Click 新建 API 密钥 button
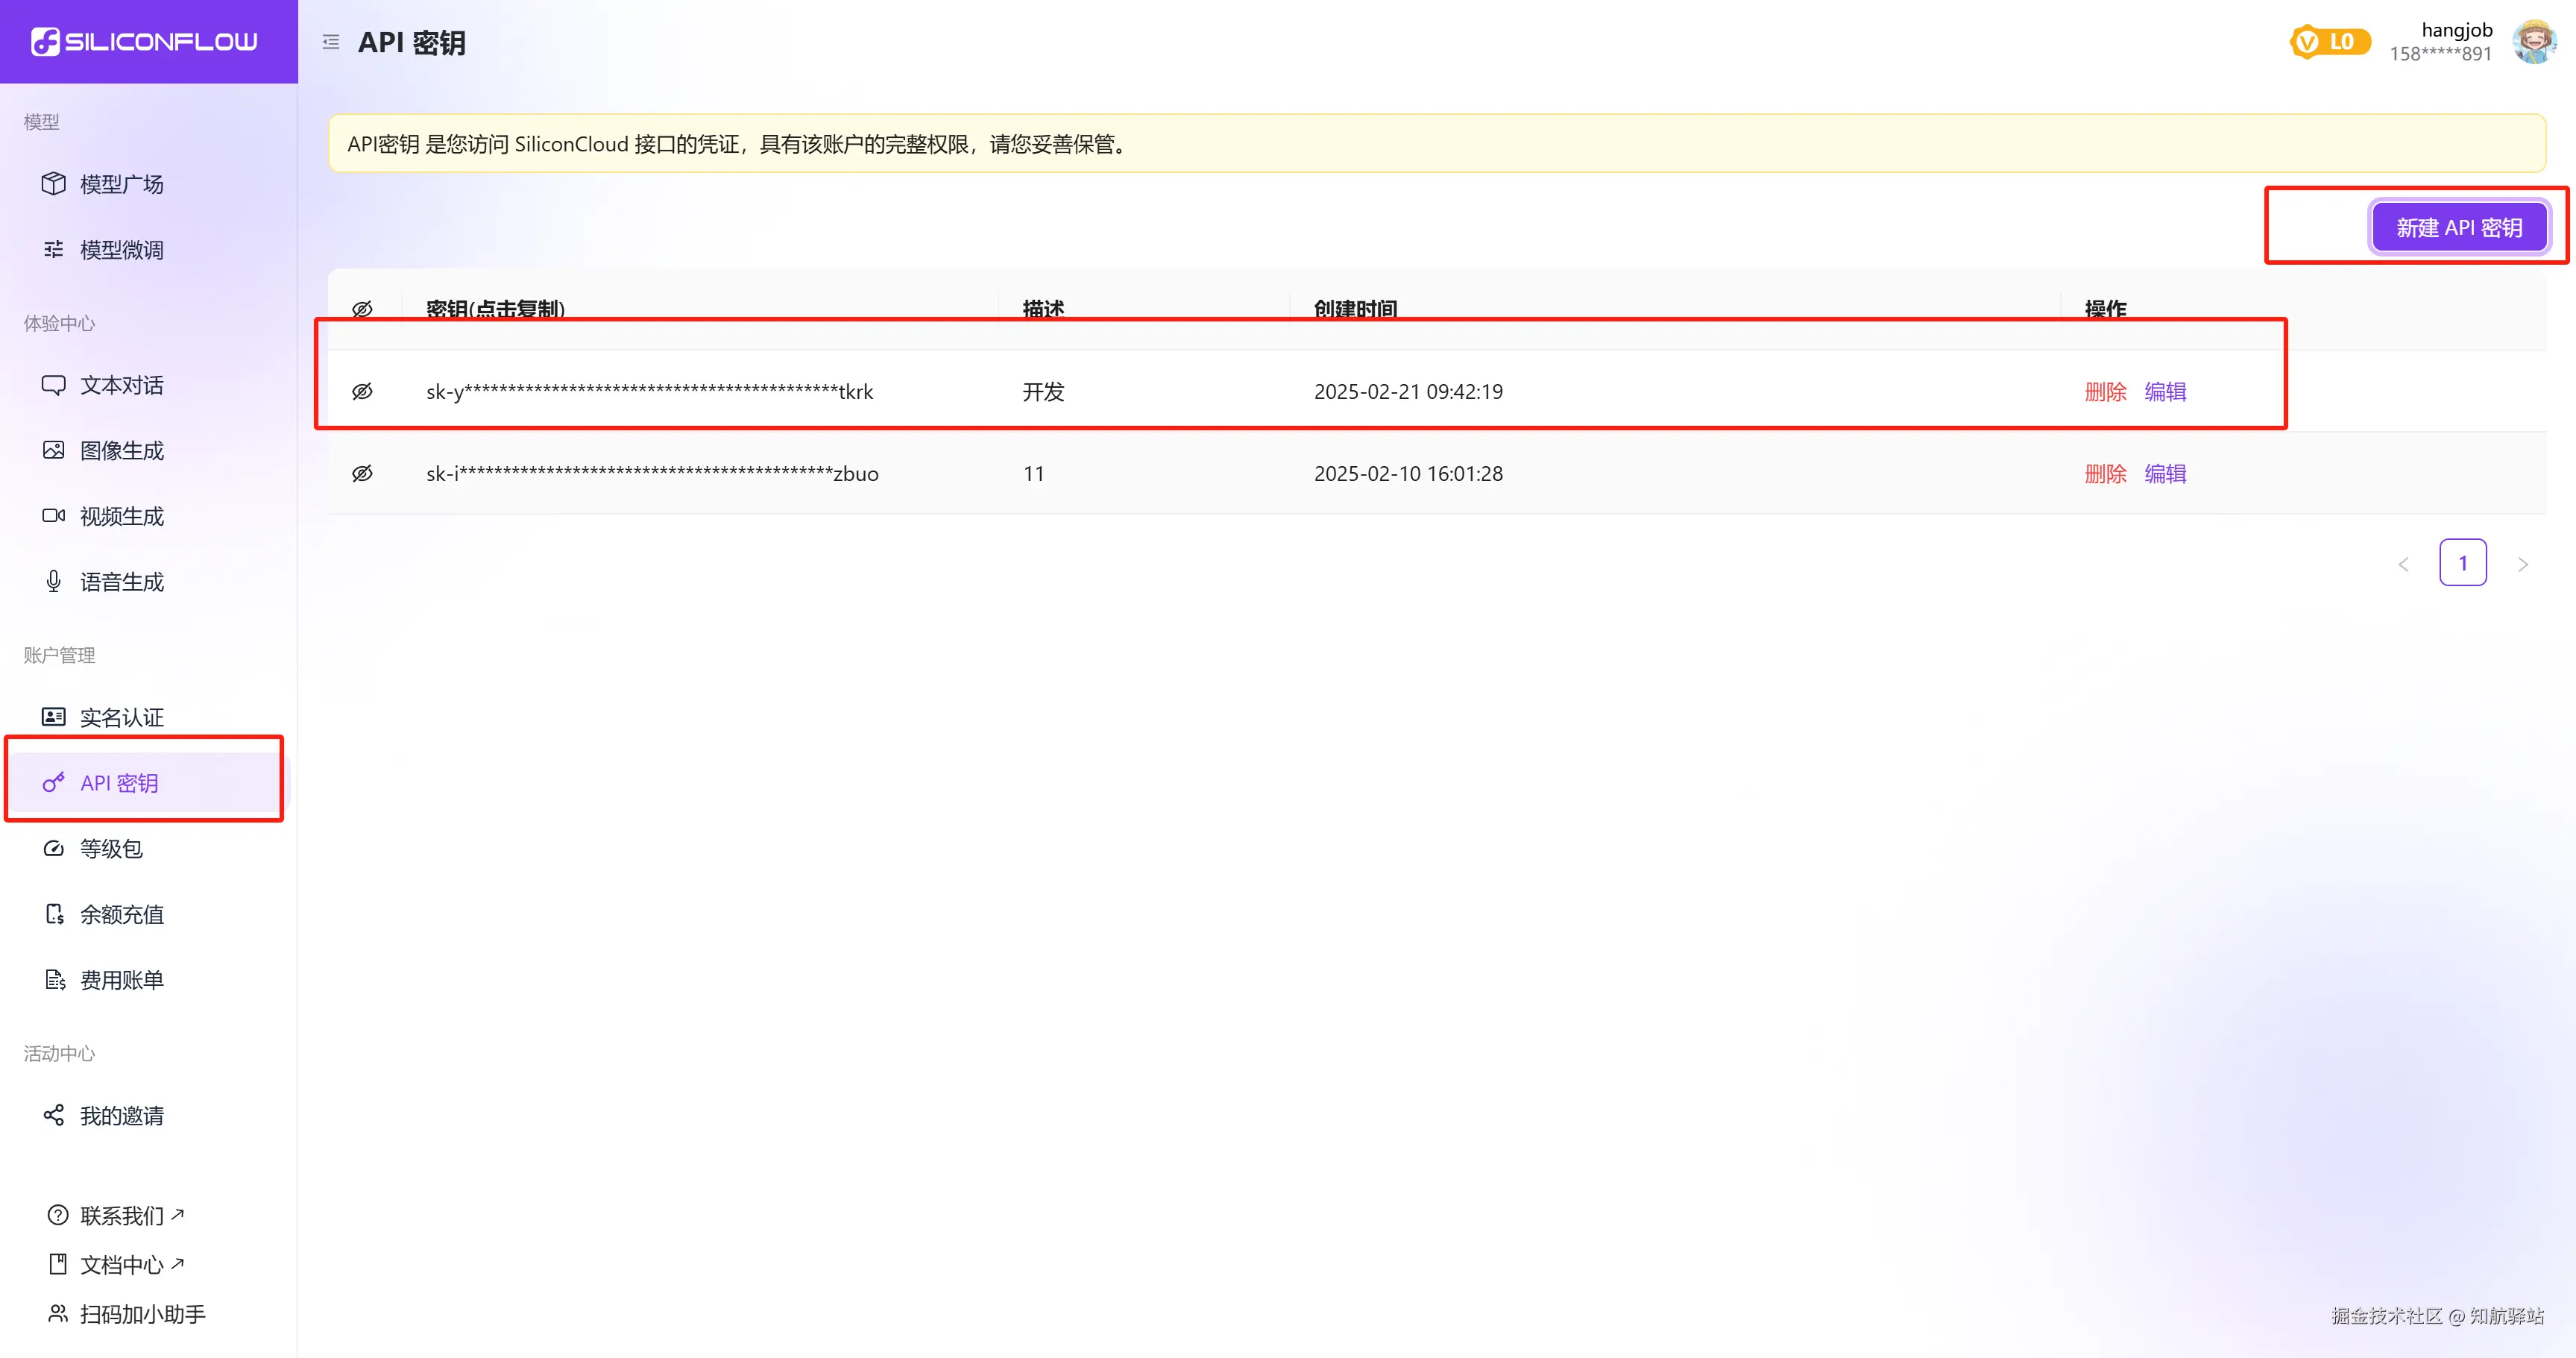2576x1358 pixels. tap(2458, 228)
